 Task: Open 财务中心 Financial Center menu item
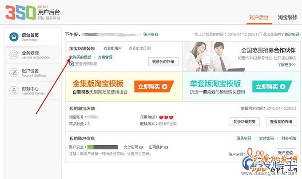[x=32, y=90]
